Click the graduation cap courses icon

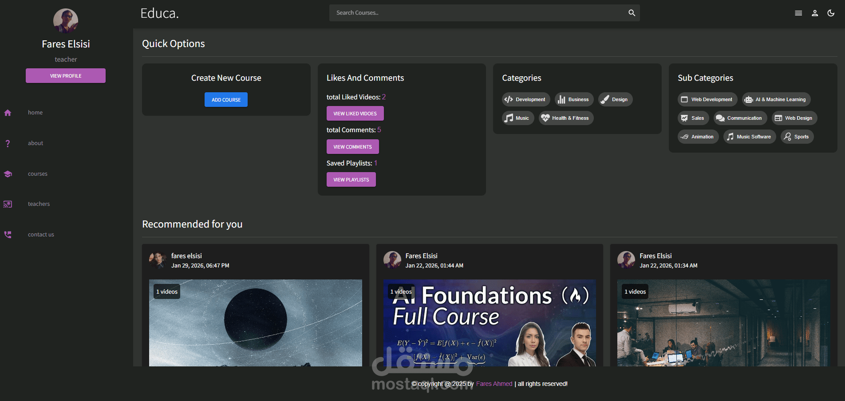tap(8, 174)
